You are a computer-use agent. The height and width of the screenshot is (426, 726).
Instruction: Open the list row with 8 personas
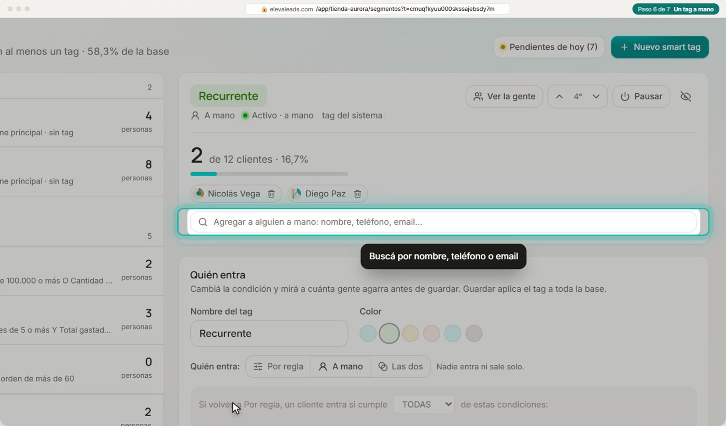point(81,172)
